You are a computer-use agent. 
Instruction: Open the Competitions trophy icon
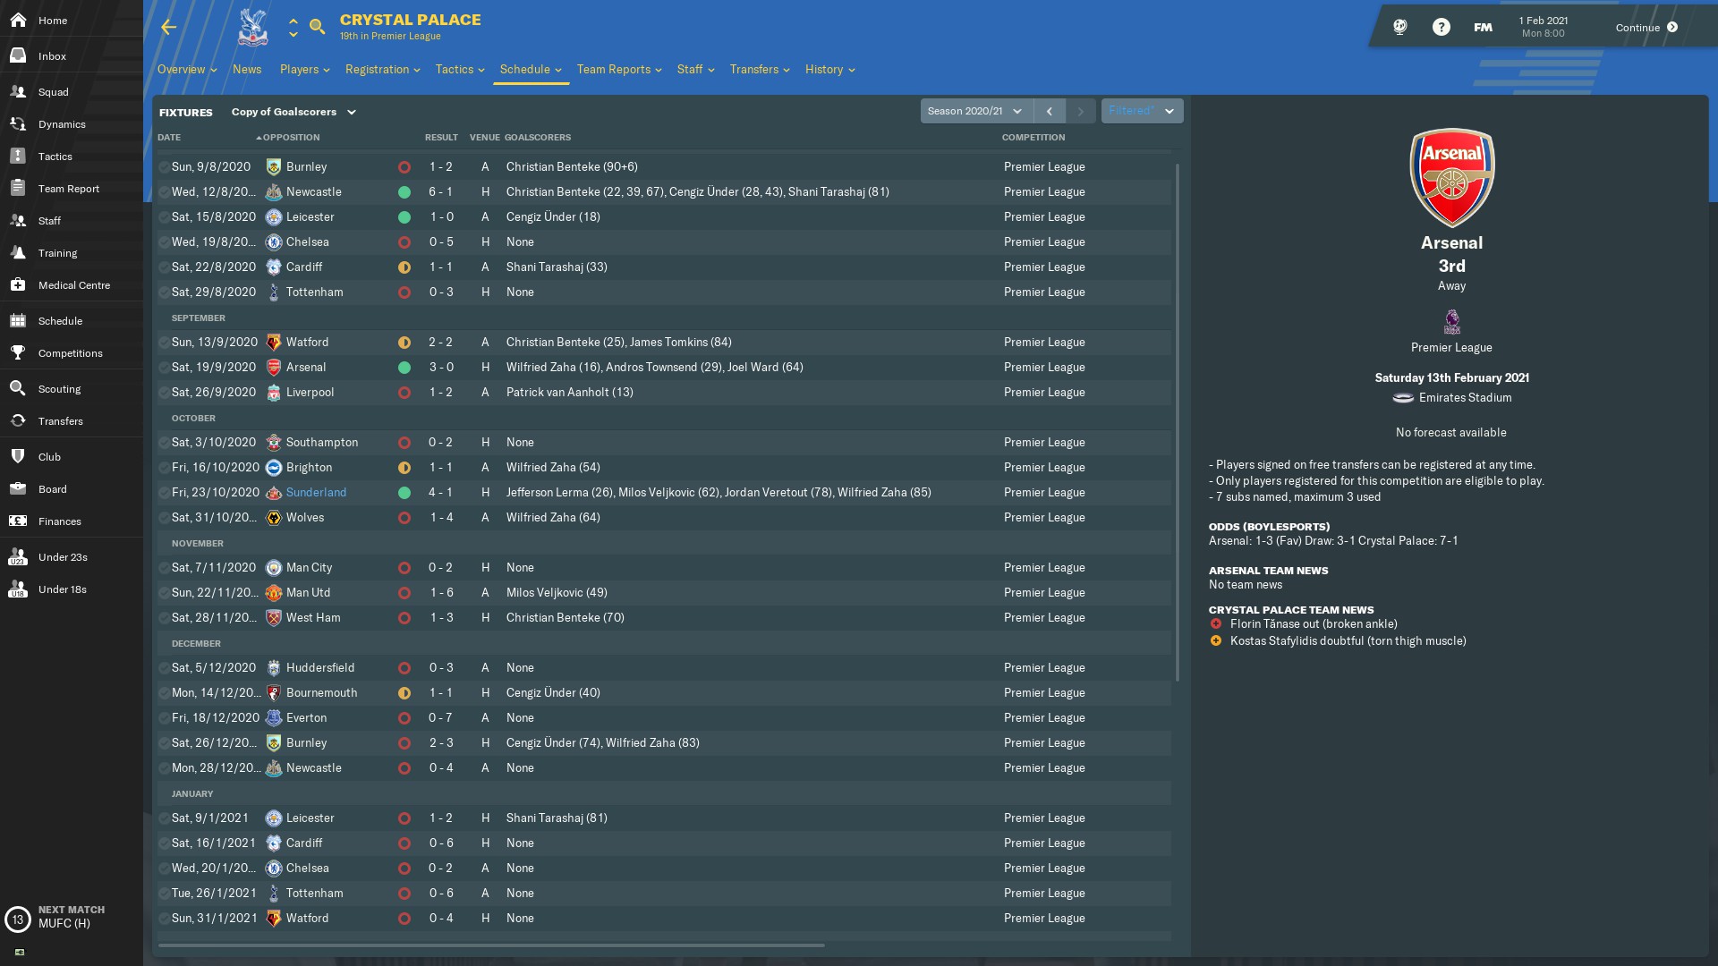tap(18, 353)
